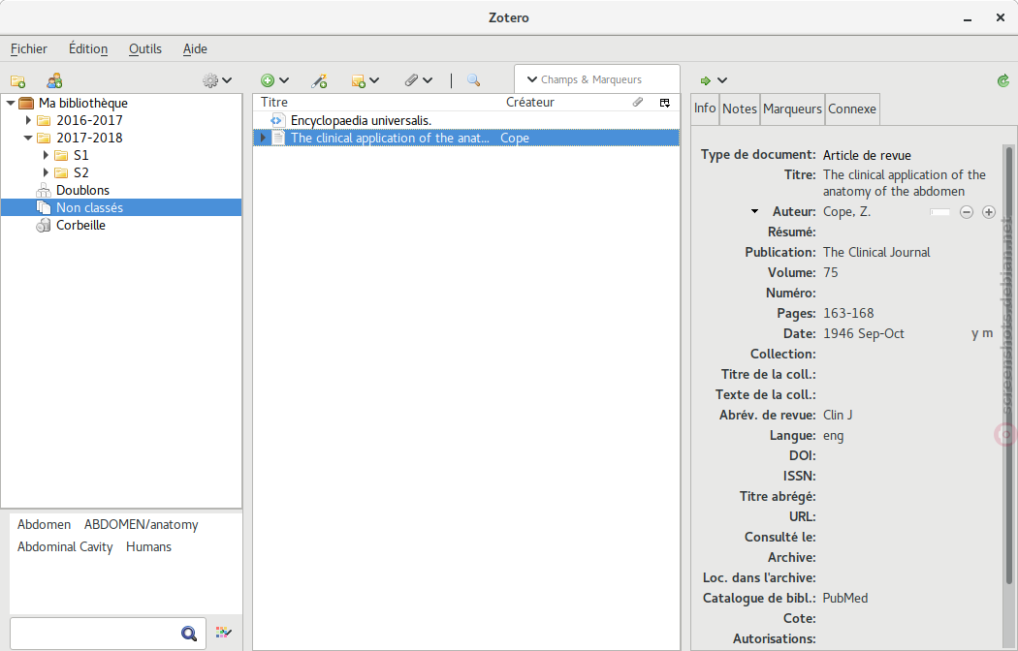
Task: Open the Corbeille trash
Action: point(81,225)
